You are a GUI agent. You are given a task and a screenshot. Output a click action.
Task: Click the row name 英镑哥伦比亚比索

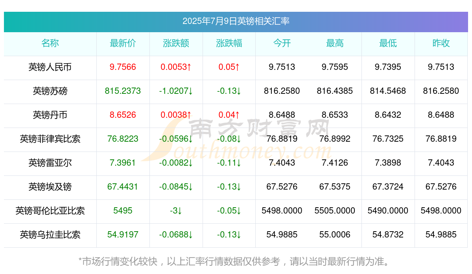pyautogui.click(x=50, y=211)
